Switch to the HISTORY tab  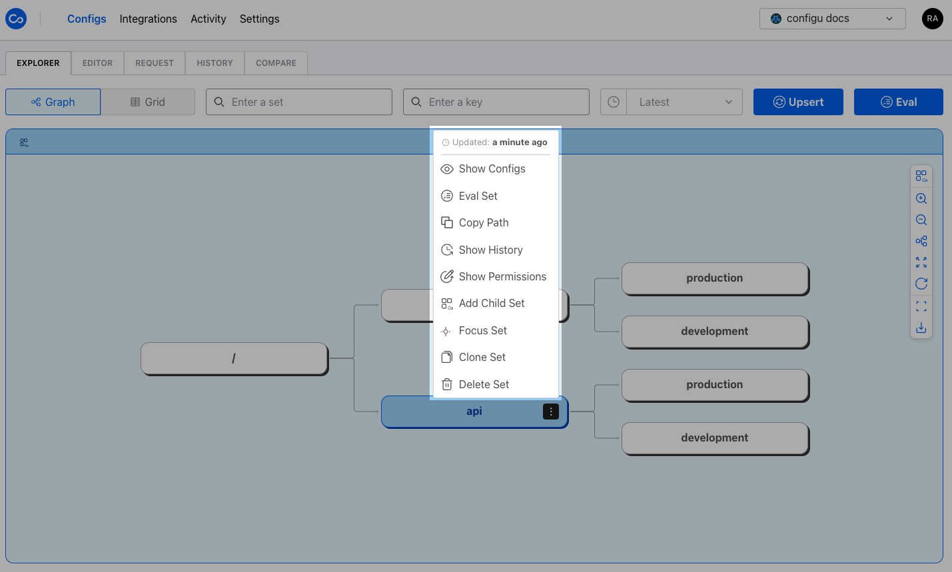[215, 63]
